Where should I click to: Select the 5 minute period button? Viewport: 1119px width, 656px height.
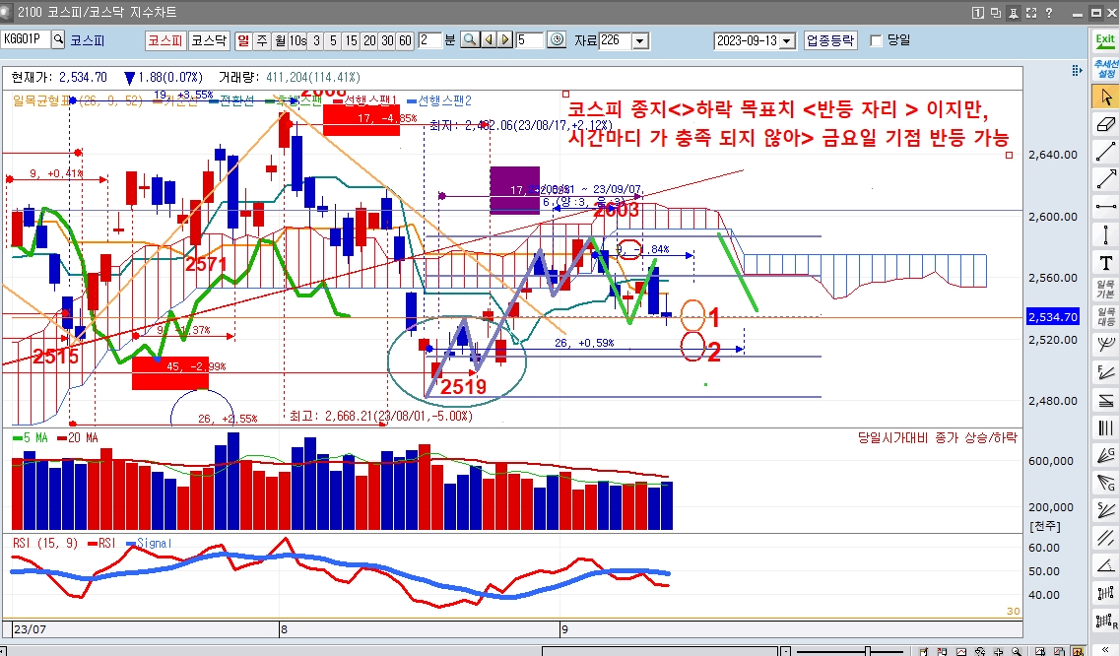pos(333,40)
